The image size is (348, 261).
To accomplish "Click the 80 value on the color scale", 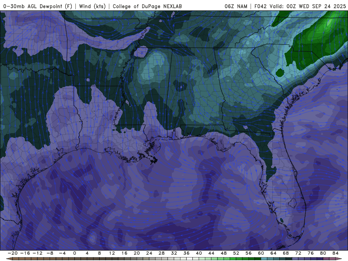I will point(323,253).
